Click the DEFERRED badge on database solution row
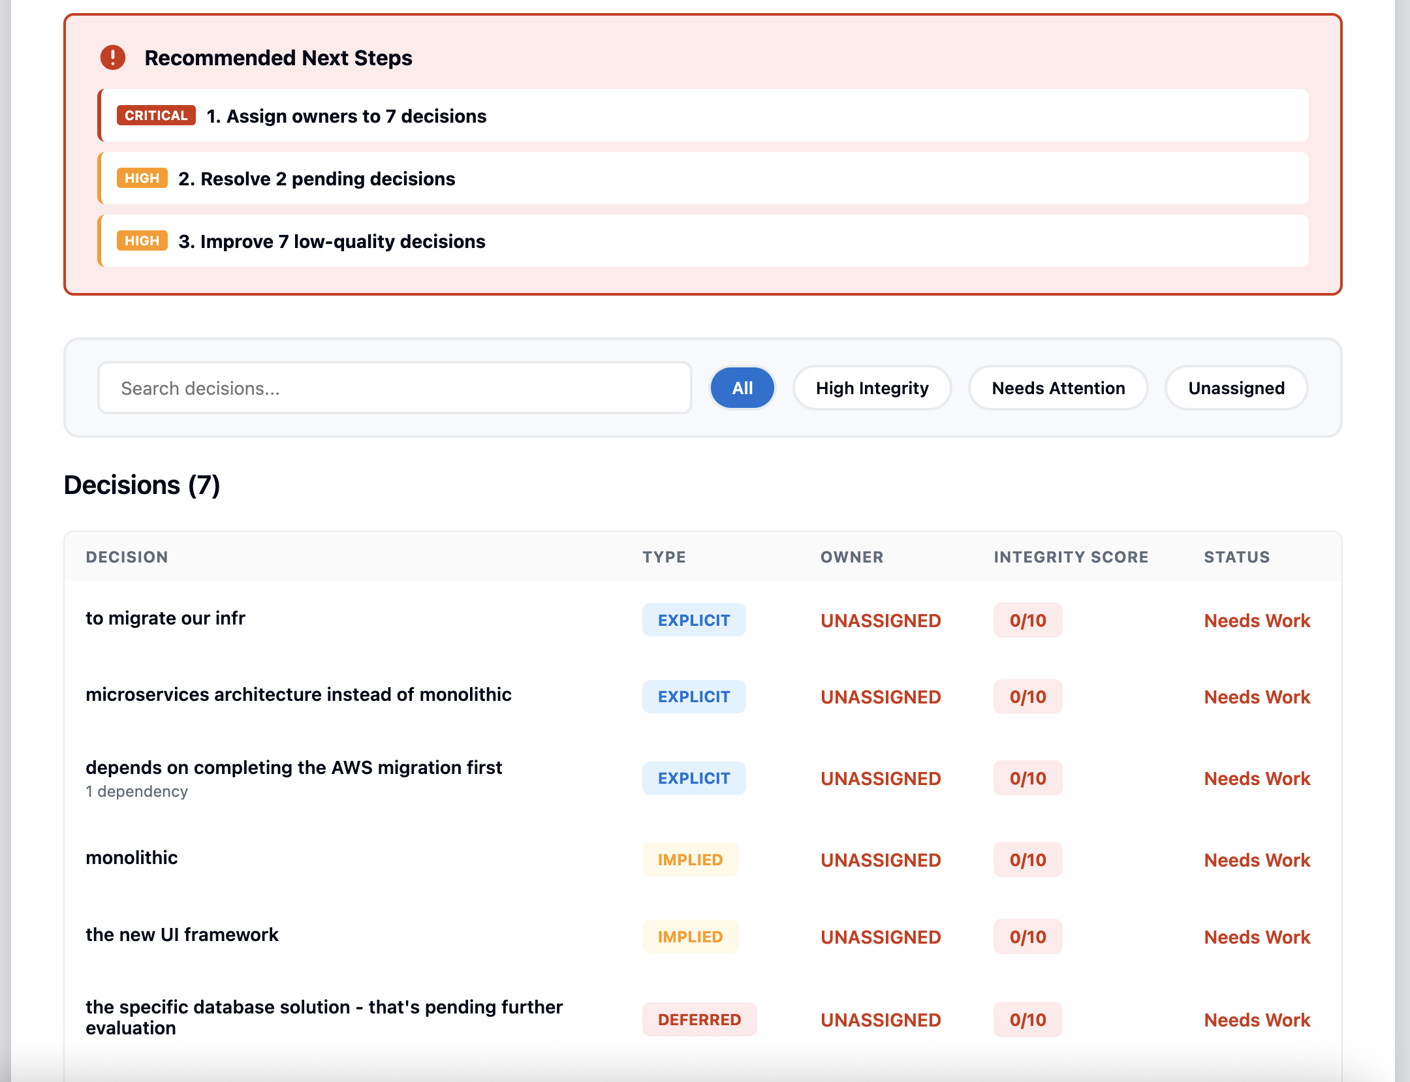1410x1082 pixels. [699, 1020]
